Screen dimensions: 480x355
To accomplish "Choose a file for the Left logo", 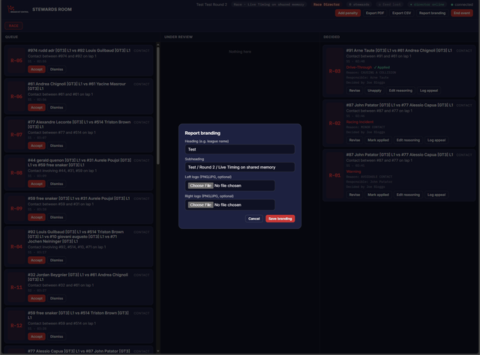I will click(x=200, y=186).
